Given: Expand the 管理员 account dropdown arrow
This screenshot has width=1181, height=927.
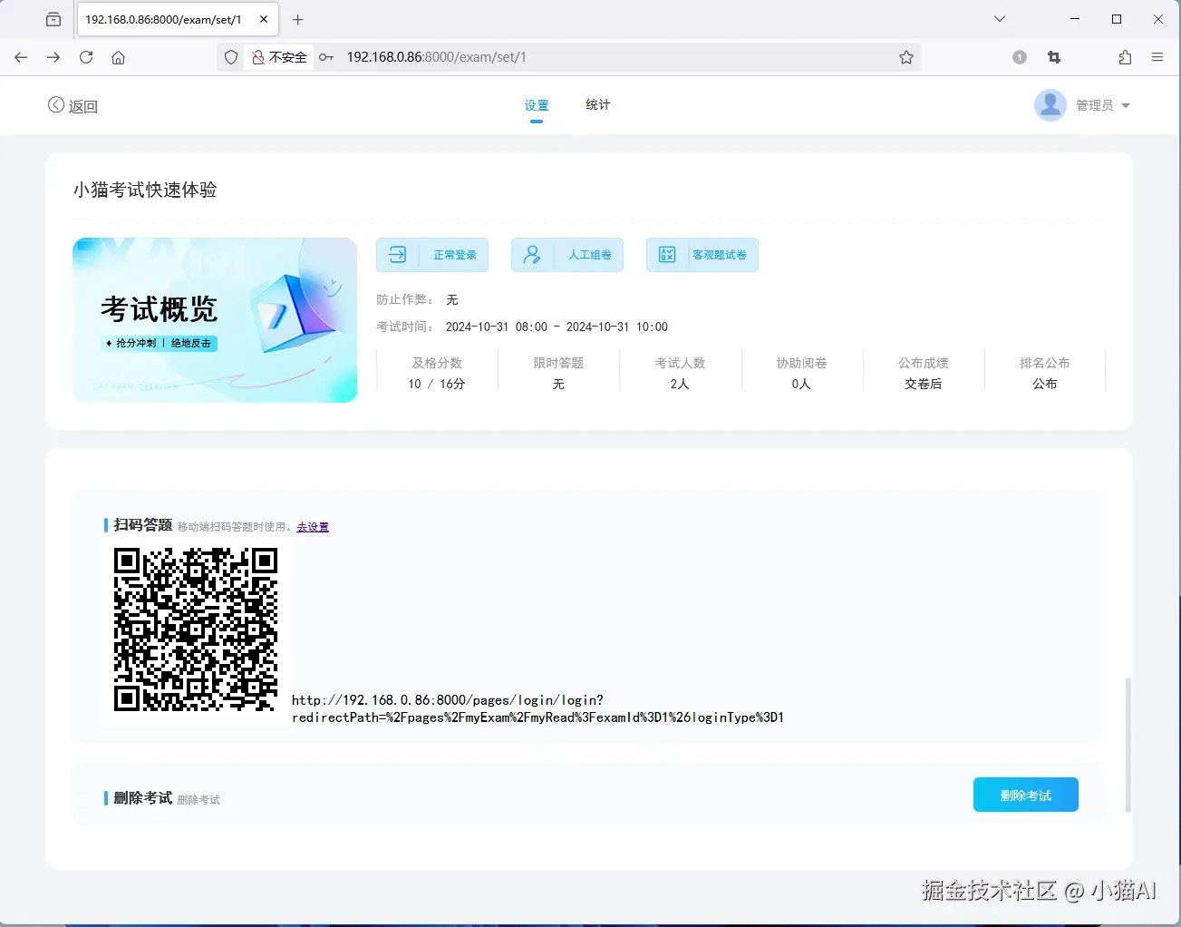Looking at the screenshot, I should click(1126, 105).
